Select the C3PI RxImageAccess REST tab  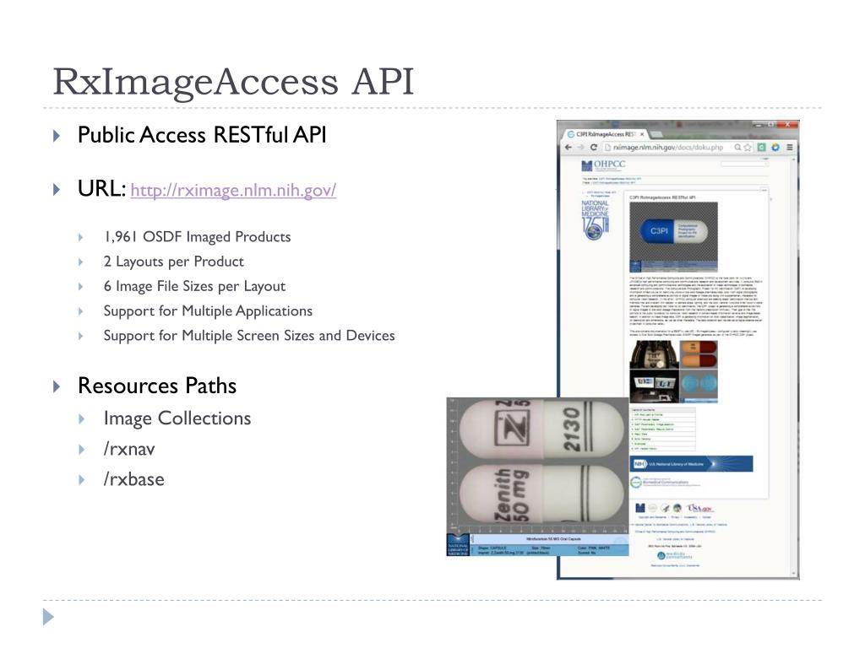(606, 134)
